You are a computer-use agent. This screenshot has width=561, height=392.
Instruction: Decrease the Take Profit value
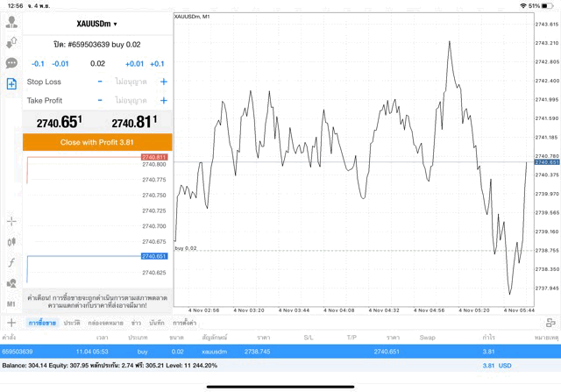coord(100,101)
